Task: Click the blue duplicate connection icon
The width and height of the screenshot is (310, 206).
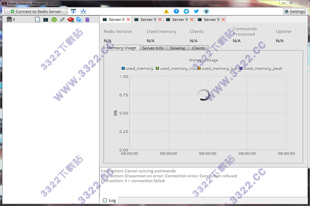Action: point(79,20)
